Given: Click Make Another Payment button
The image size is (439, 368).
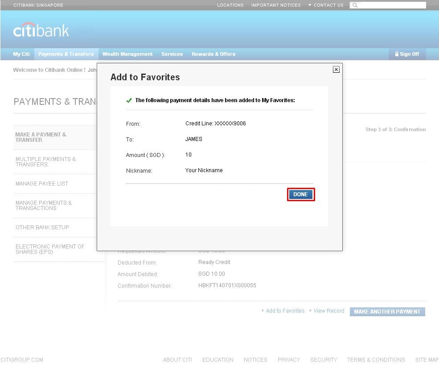Looking at the screenshot, I should click(x=387, y=312).
